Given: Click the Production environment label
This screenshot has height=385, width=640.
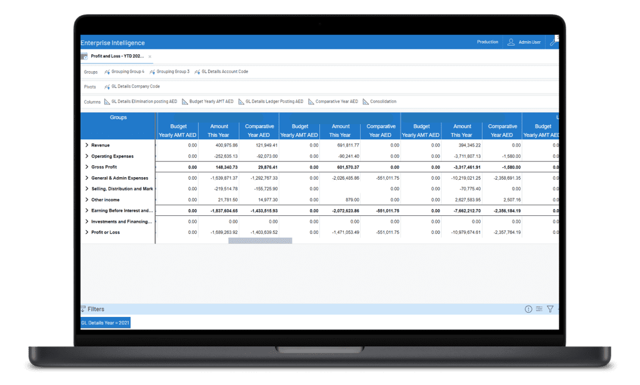Looking at the screenshot, I should 487,42.
